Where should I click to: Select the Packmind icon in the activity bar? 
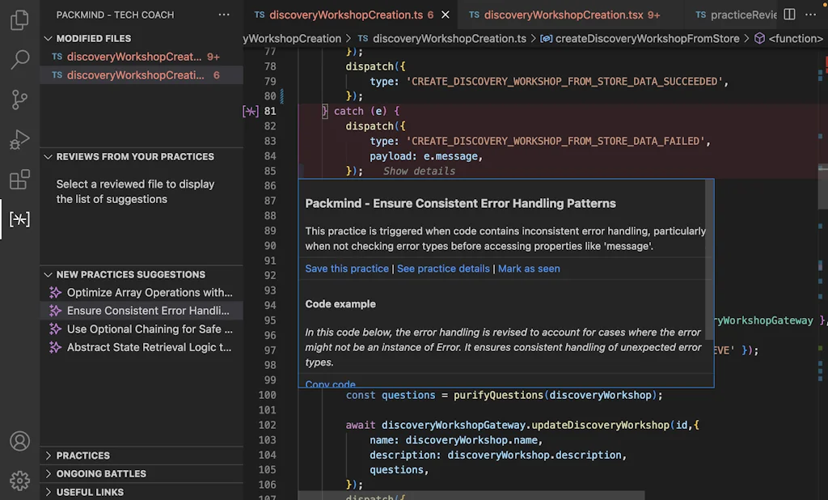pos(19,218)
